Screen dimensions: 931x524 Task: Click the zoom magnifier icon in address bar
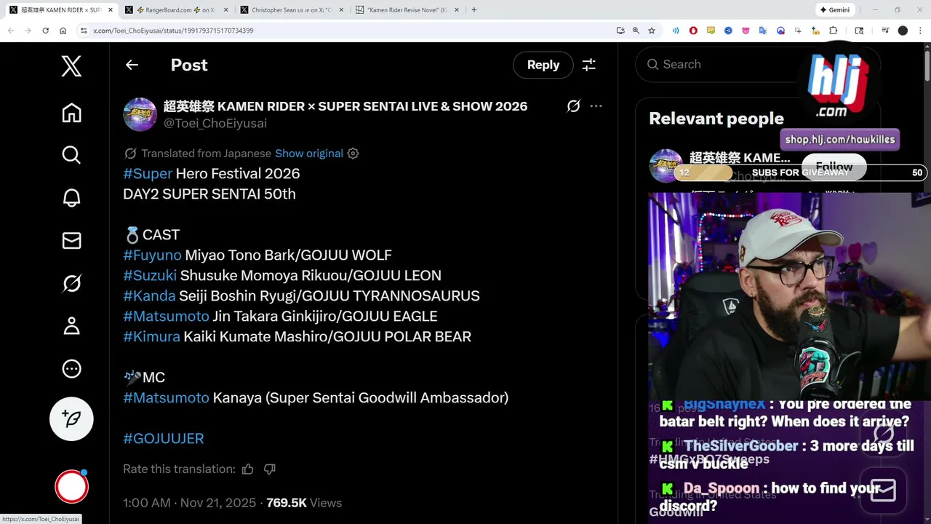coord(636,31)
